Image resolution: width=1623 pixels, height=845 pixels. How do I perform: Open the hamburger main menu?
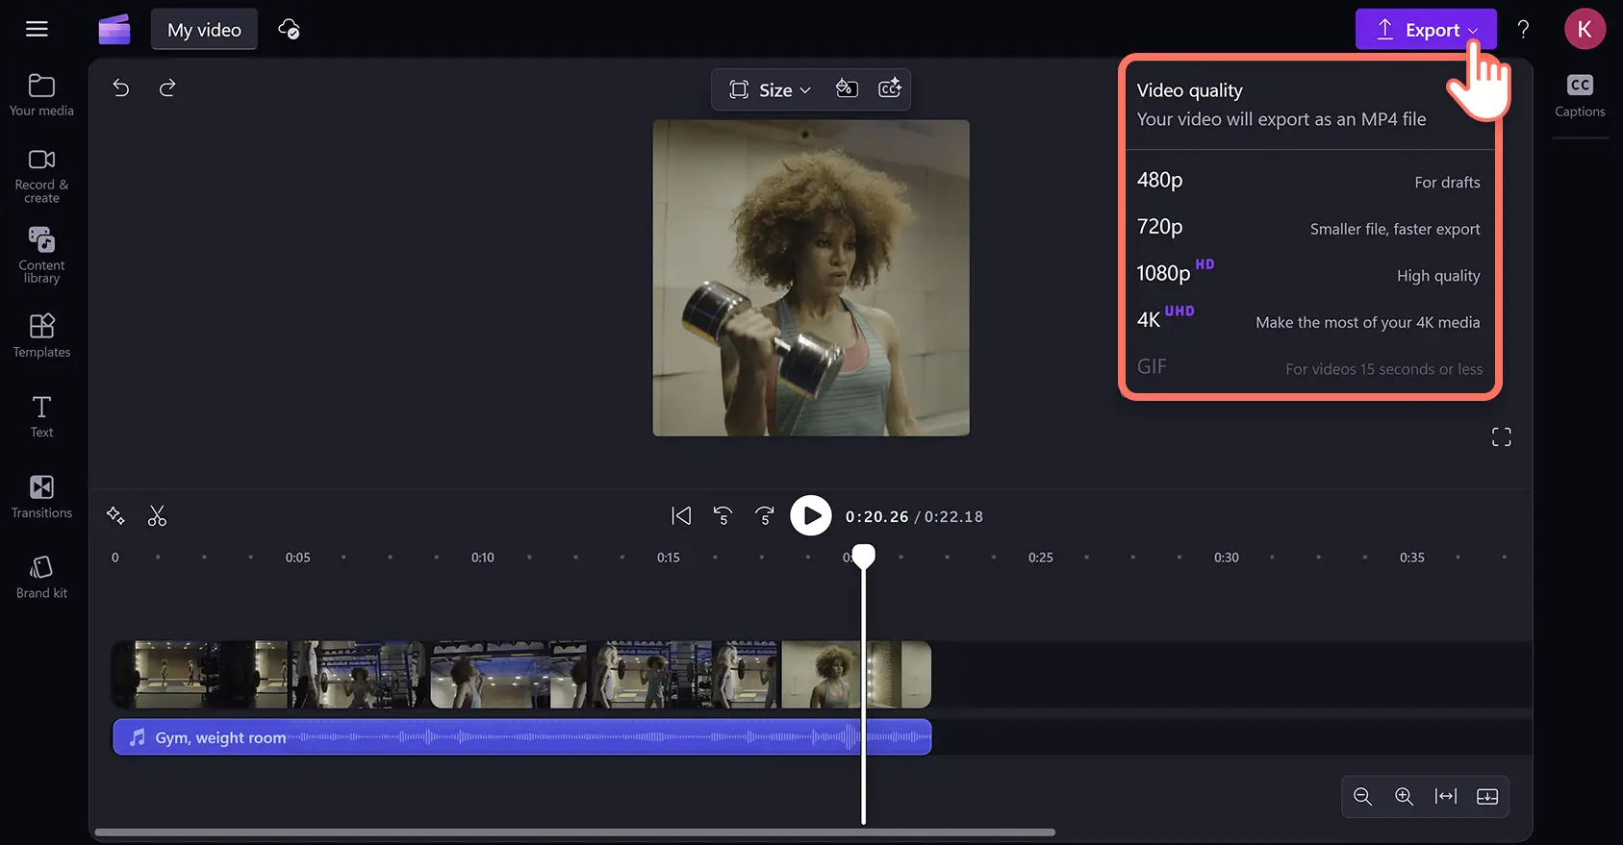point(37,29)
